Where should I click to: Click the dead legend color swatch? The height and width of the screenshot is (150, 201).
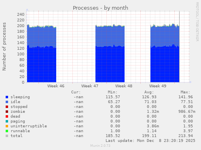tap(7, 116)
